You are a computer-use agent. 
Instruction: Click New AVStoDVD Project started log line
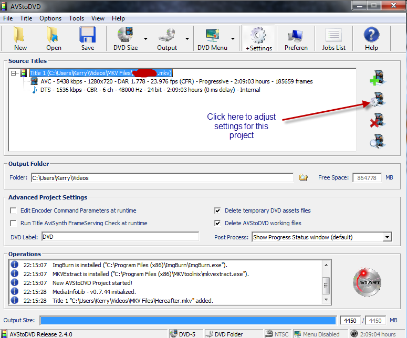(92, 283)
